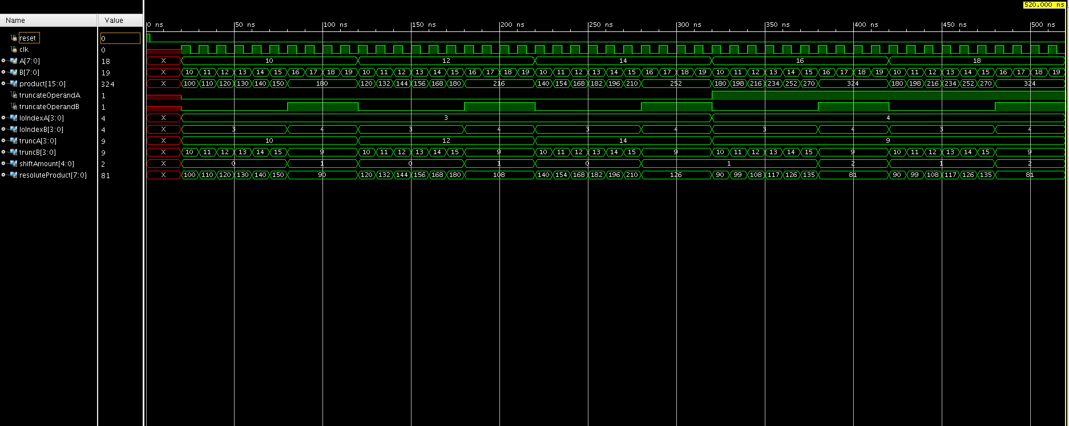Expand the loIndexA[3:0] bus signal
This screenshot has height=426, width=1069.
(x=3, y=118)
